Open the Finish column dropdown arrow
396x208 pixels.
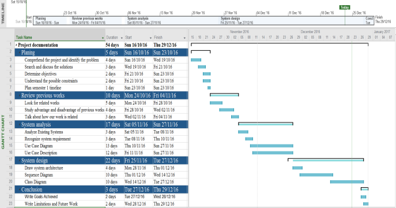[184, 38]
